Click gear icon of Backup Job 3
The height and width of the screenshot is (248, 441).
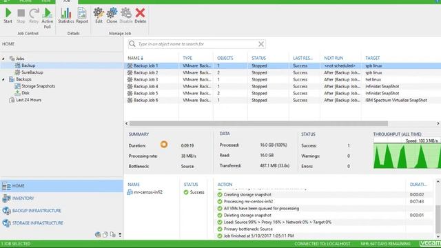tap(130, 79)
